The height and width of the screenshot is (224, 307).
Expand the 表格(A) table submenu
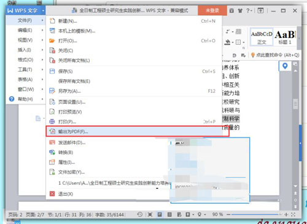click(26, 79)
